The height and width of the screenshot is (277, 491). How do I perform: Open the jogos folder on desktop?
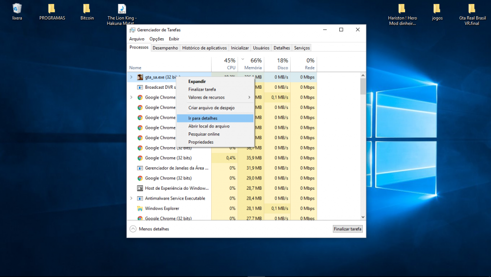click(x=437, y=12)
